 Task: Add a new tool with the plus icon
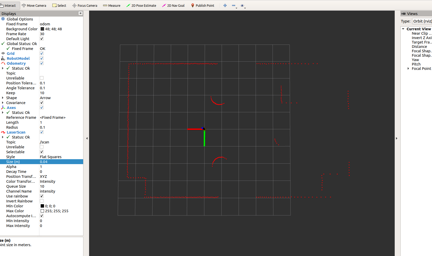(225, 5)
